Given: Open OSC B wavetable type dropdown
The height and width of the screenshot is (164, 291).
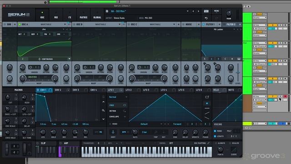Looking at the screenshot, I should pyautogui.click(x=119, y=24).
